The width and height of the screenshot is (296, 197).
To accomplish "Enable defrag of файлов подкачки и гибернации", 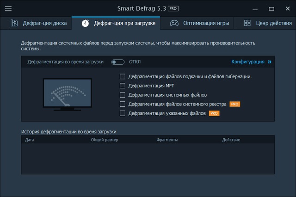I will point(123,76).
